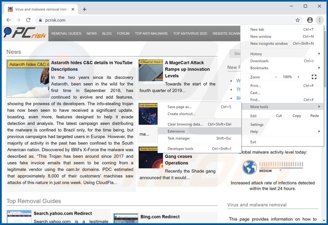Open Developer tools from the submenu
The width and height of the screenshot is (328, 225).
pyautogui.click(x=199, y=149)
